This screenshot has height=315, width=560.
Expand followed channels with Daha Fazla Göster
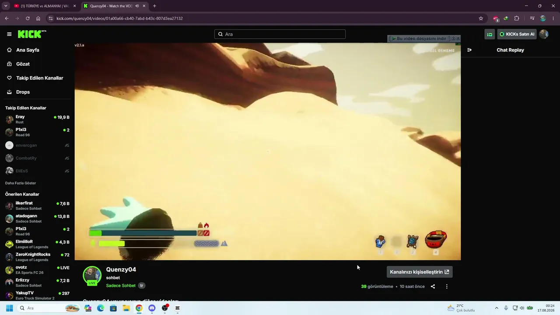pyautogui.click(x=21, y=183)
